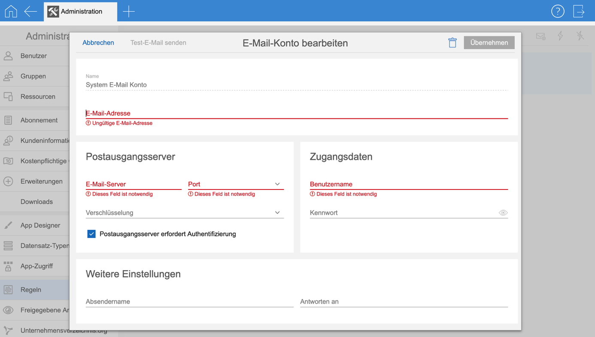Open Ressourcen in the sidebar menu
Screen dimensions: 595x337
[38, 97]
